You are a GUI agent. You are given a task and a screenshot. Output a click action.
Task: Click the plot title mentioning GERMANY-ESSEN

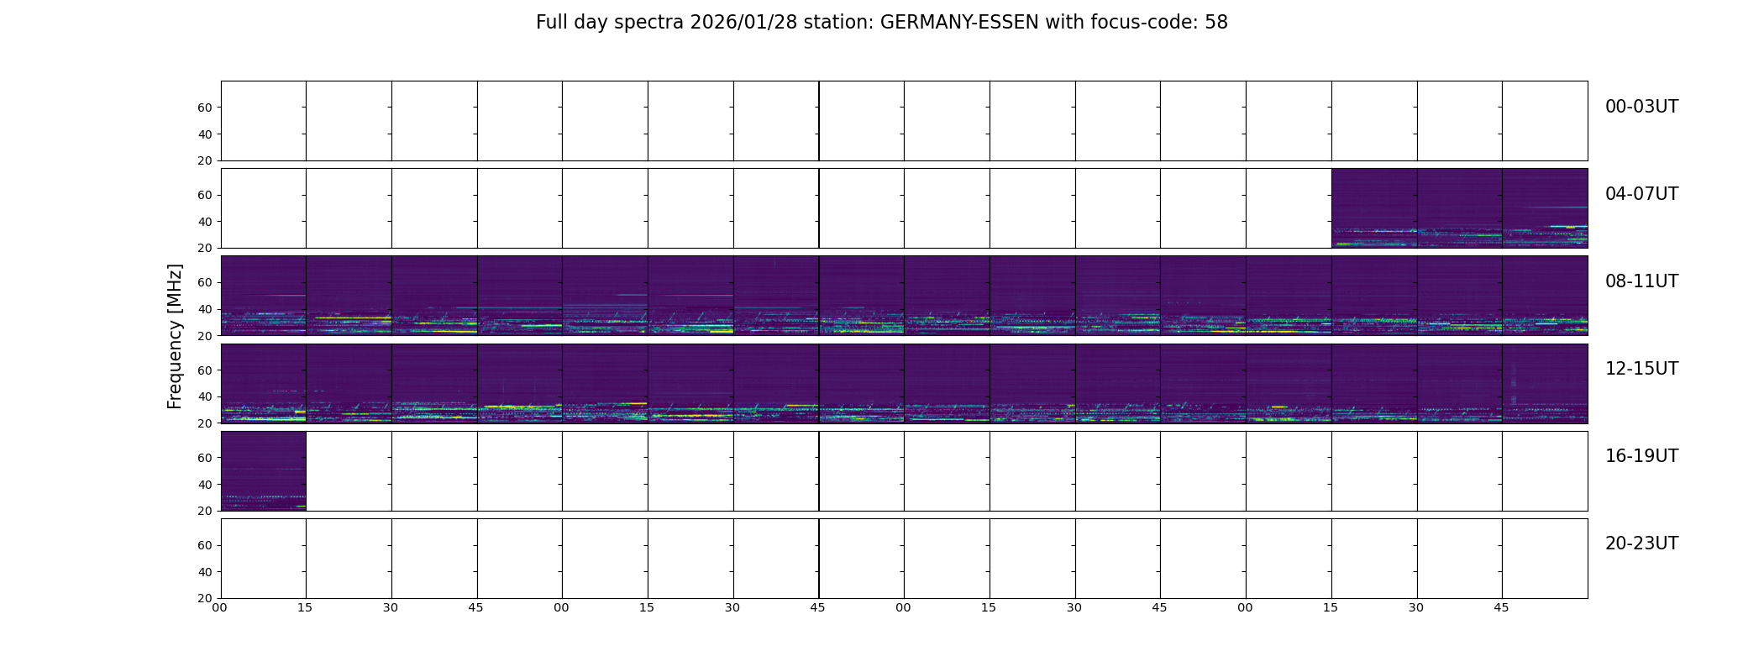coord(881,23)
